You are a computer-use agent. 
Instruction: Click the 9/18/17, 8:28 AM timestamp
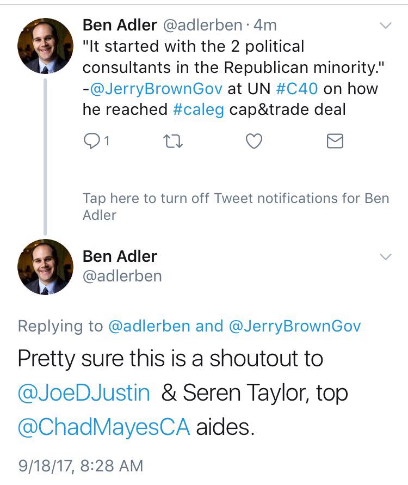pos(81,466)
